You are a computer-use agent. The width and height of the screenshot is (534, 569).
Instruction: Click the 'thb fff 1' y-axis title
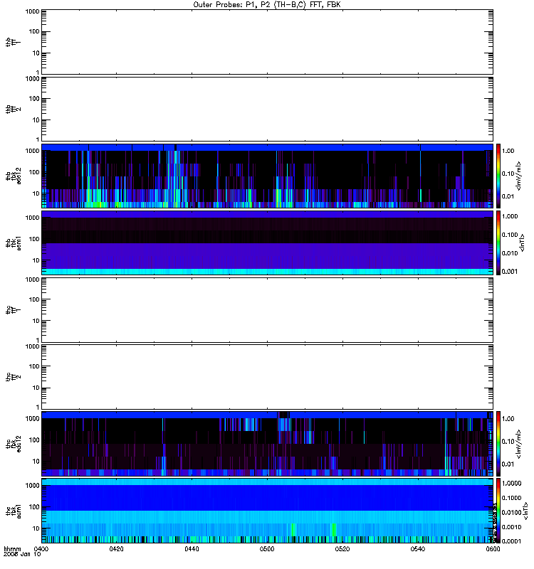coord(13,42)
